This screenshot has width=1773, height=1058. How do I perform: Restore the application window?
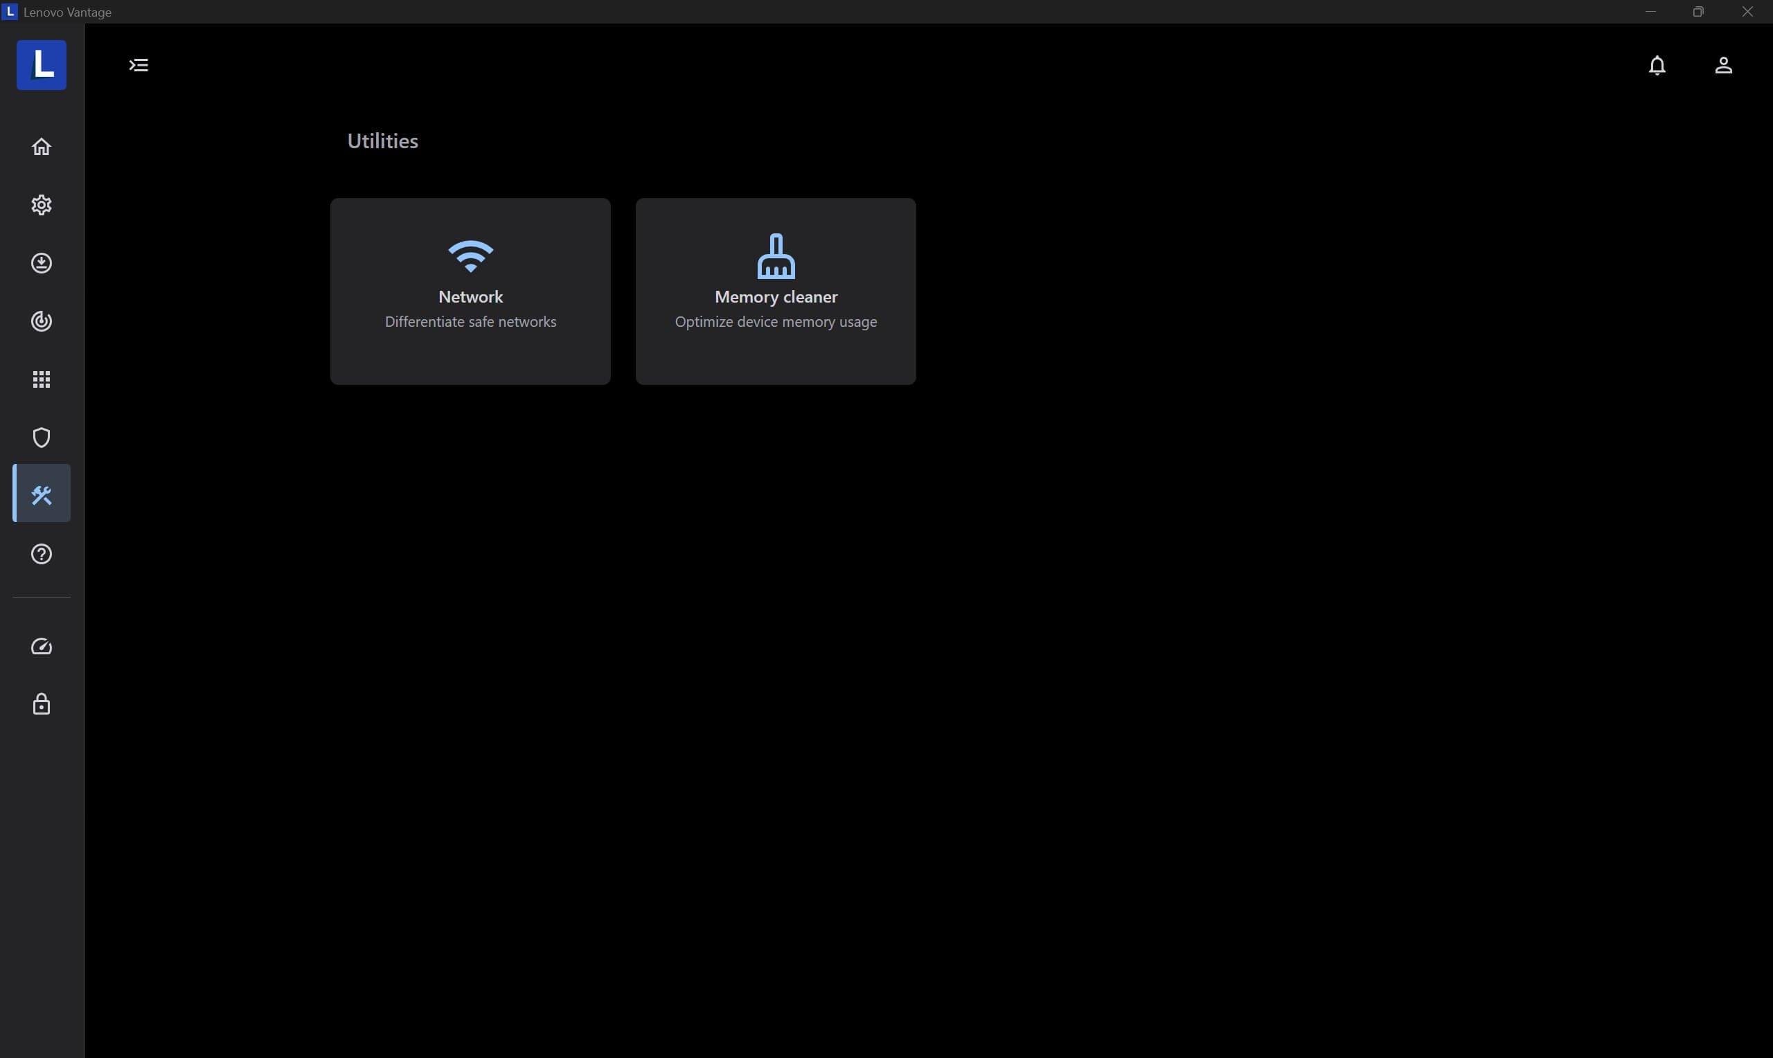point(1698,11)
